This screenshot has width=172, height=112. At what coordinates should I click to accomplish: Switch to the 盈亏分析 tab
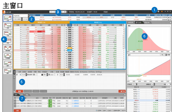(x=139, y=22)
